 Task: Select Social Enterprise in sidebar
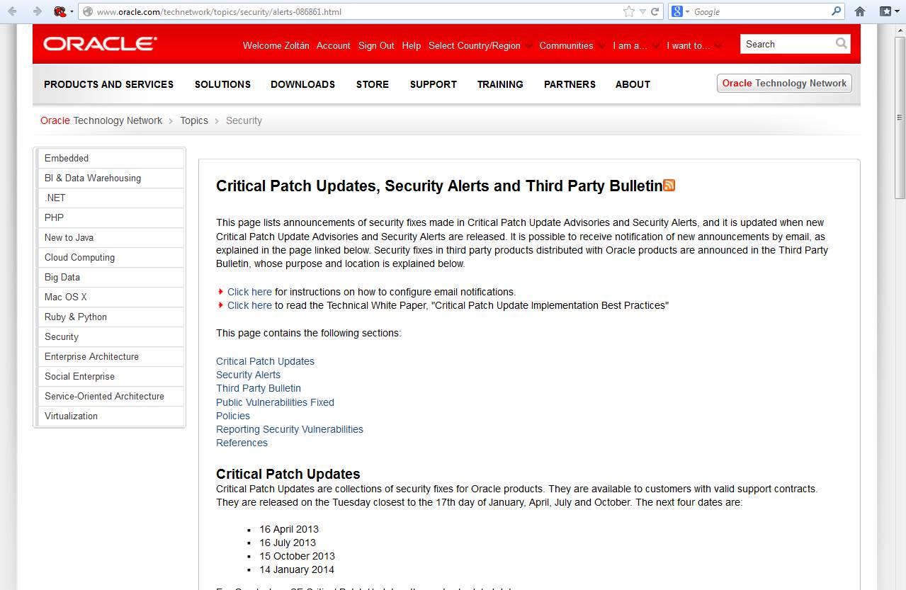click(109, 376)
